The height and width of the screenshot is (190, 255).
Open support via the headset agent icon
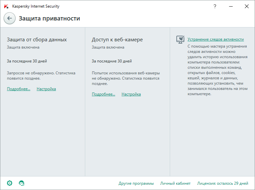21,183
